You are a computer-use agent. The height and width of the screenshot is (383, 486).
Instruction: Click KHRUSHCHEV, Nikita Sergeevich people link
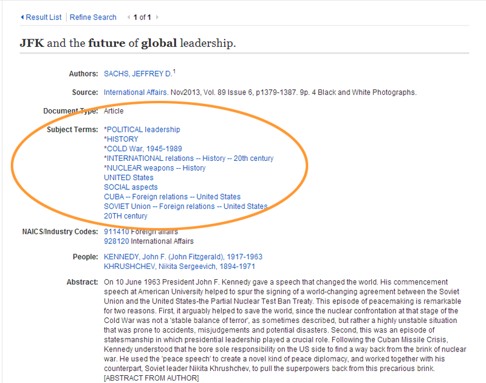point(179,266)
